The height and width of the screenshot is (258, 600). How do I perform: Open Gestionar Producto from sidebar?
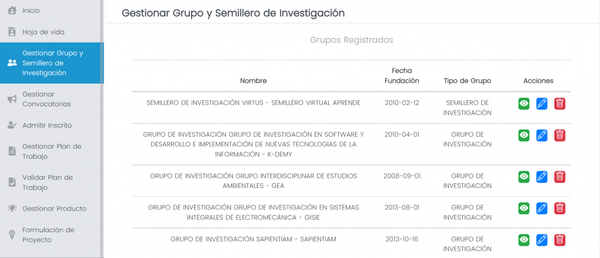(54, 208)
